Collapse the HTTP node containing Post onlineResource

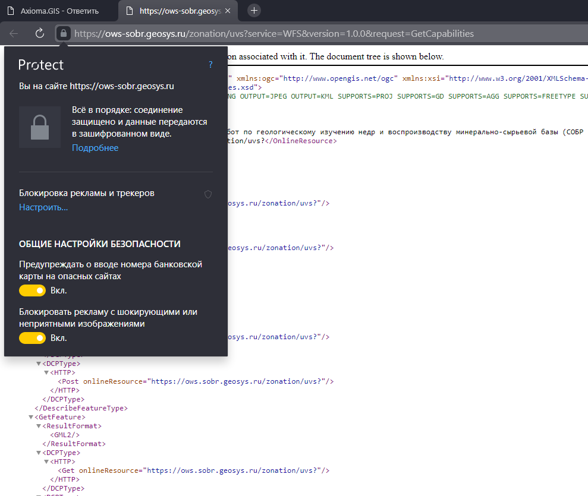coord(46,372)
